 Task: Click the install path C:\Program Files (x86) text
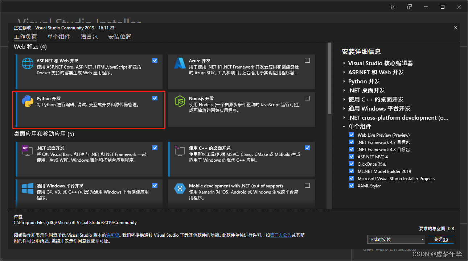click(75, 223)
